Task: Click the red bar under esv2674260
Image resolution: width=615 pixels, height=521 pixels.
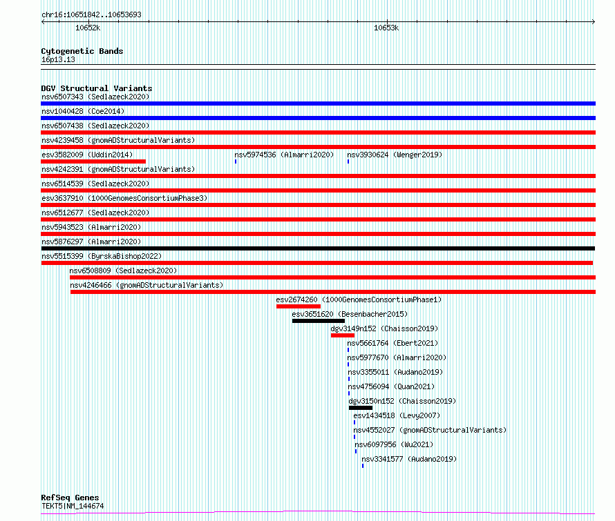Action: [x=299, y=306]
